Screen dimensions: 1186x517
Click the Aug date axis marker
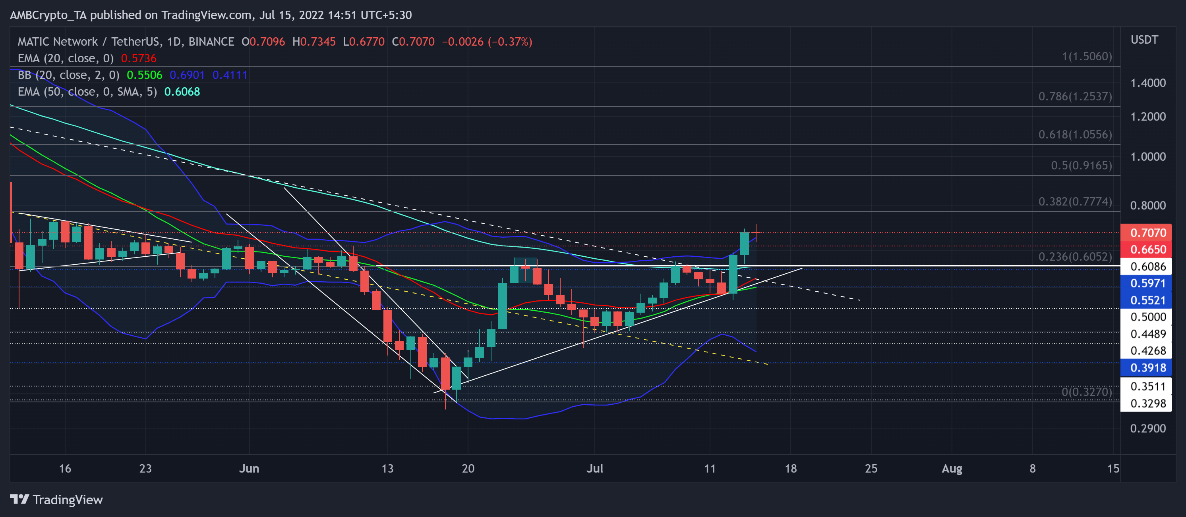pyautogui.click(x=952, y=469)
